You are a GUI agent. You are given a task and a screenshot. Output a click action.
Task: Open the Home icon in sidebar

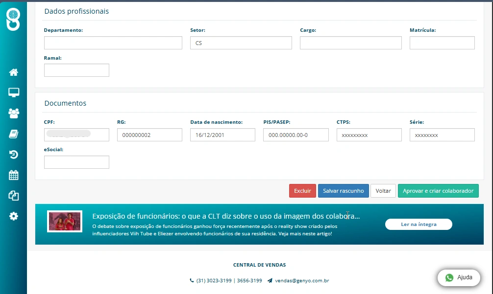tap(14, 72)
